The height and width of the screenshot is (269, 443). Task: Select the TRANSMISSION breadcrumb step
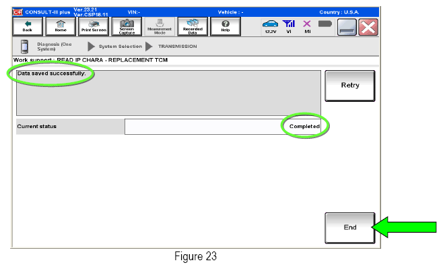click(178, 47)
